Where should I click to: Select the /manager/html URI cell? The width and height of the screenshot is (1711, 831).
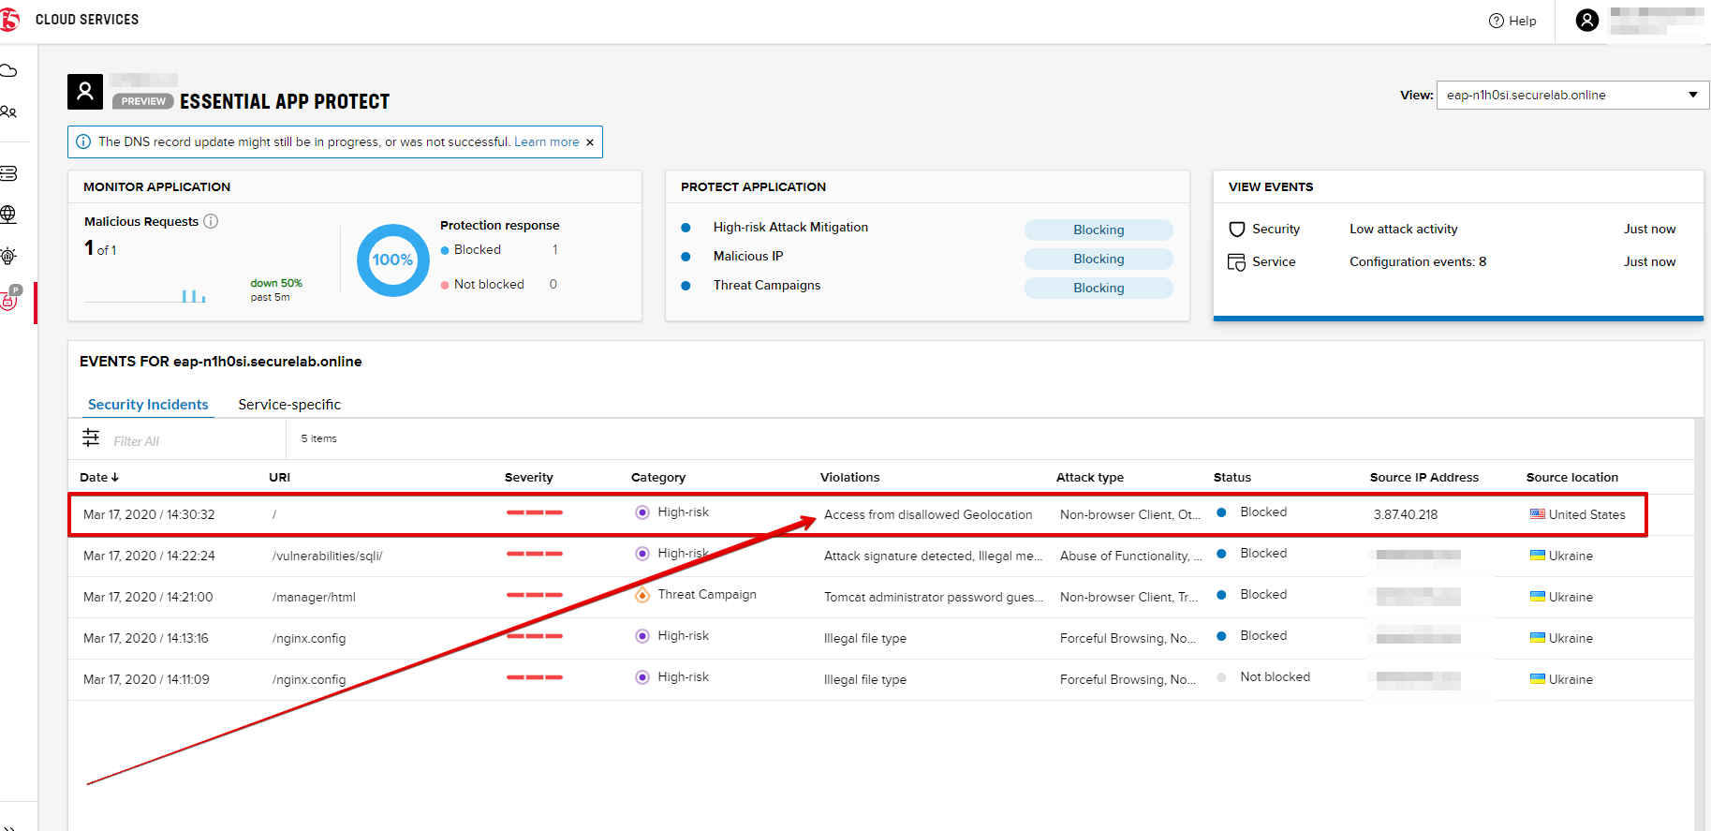[x=314, y=597]
